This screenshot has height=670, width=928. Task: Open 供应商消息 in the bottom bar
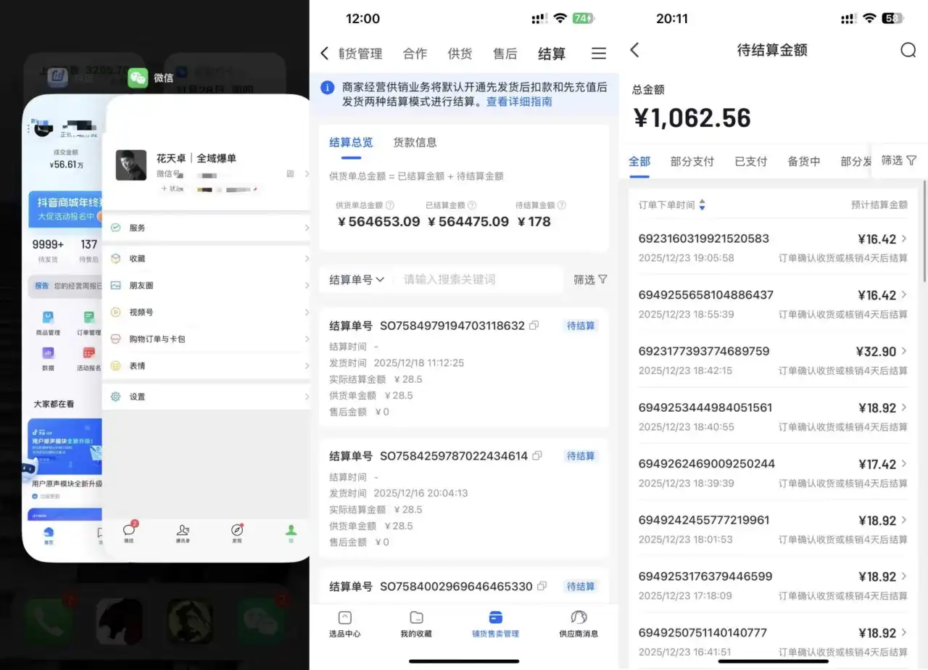click(x=579, y=624)
